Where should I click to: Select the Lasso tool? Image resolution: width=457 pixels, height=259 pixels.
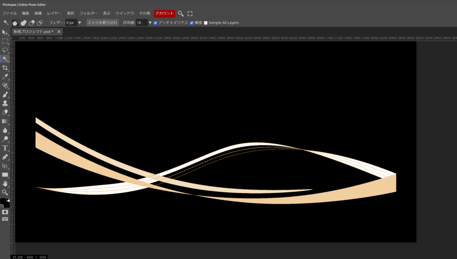pos(5,50)
